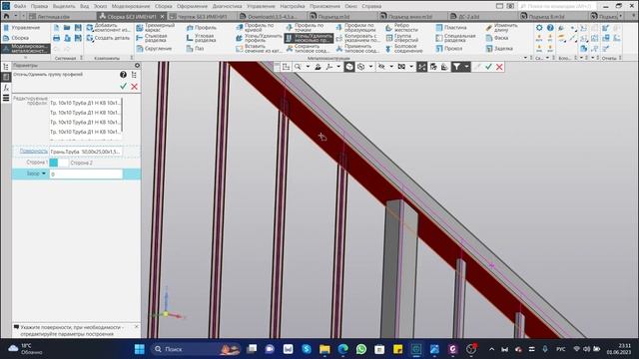Expand workspace list below Моделирование металлоконструкций
This screenshot has width=639, height=359.
(x=25, y=58)
